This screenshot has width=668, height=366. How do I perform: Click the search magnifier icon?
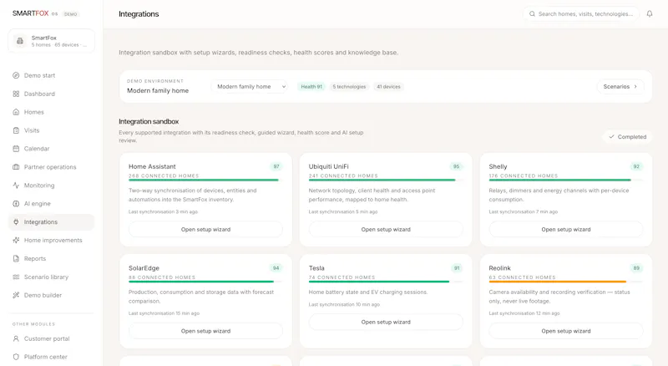532,14
